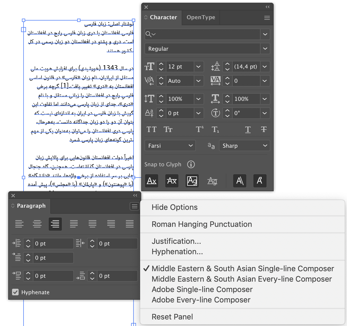Enable the Ag snap-to-glyph option

click(x=192, y=181)
